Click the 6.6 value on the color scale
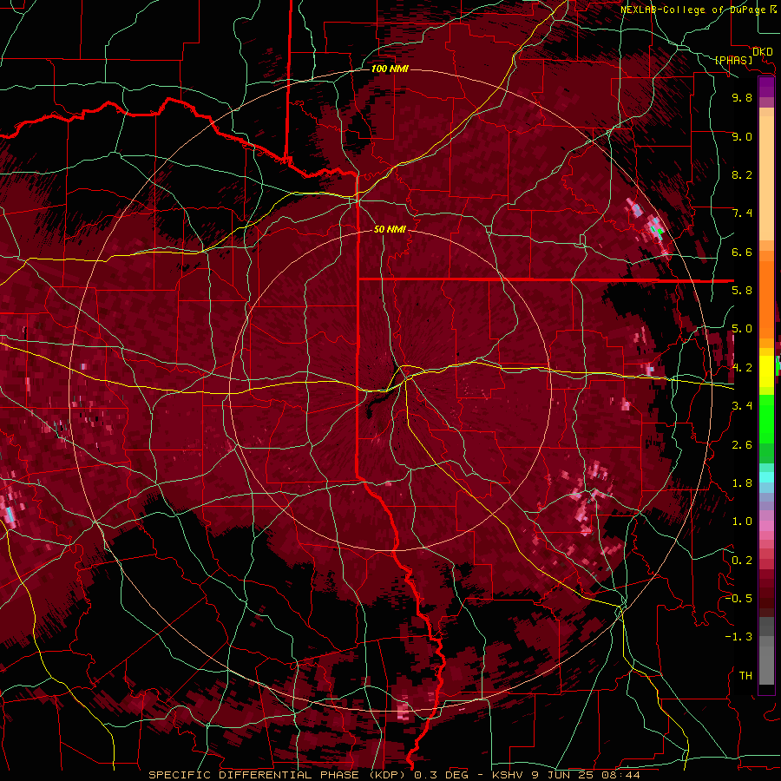 coord(742,252)
